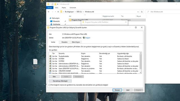Tick the Tüm bağımlı nesne izin girdilerini checkbox
The width and height of the screenshot is (180, 101).
coord(49,85)
